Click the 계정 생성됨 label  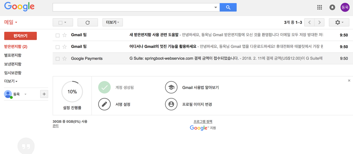[124, 88]
